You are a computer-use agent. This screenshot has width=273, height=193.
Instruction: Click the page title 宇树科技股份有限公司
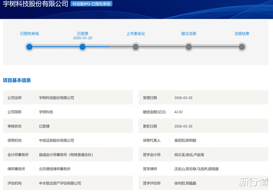click(35, 4)
